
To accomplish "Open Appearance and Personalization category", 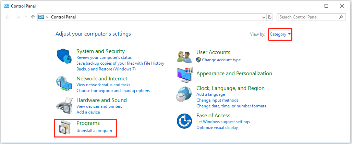I will [234, 74].
